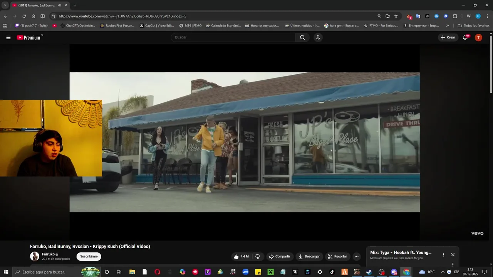
Task: Open Chrome apps grid shortcut
Action: click(5, 26)
